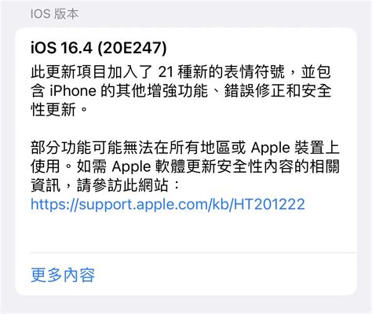Click the blank card area below the URL
Screen dimensions: 372x314
186,232
